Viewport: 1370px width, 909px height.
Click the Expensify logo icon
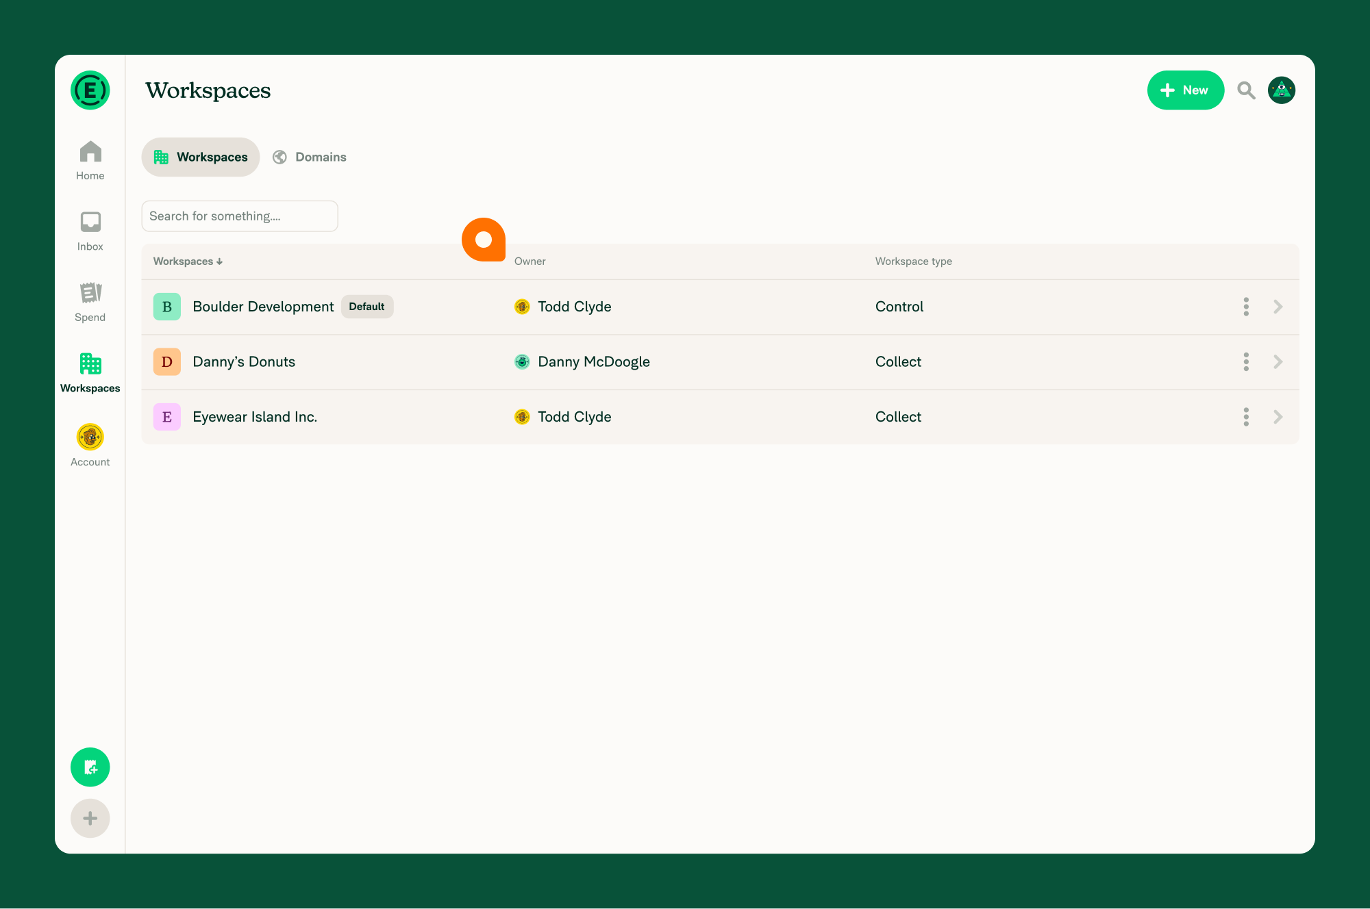90,90
